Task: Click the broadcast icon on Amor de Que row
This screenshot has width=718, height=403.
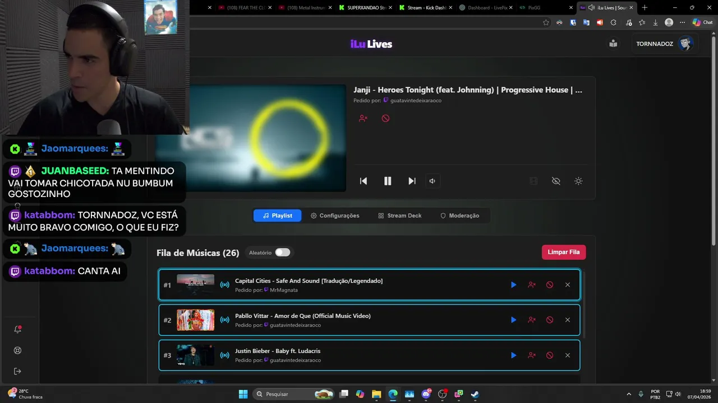Action: (225, 320)
